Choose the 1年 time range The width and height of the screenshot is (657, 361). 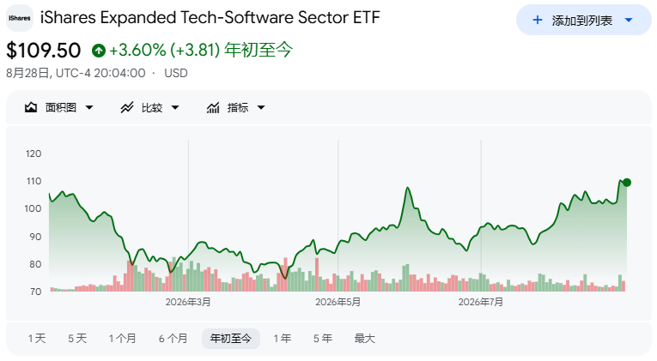283,339
